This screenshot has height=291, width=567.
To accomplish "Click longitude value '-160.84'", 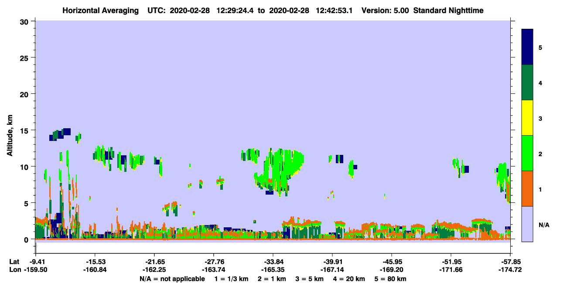I will point(95,270).
